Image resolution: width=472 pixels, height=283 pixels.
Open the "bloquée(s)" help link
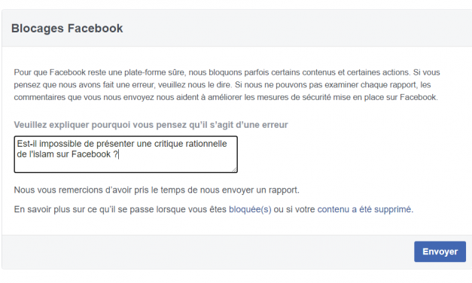[x=250, y=209]
